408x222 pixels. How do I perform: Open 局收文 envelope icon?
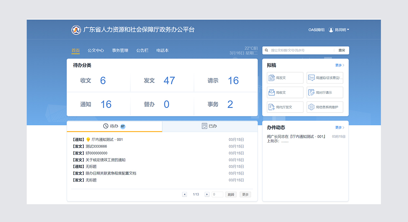[x=272, y=92]
